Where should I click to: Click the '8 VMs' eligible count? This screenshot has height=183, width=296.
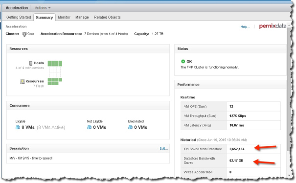[28, 128]
